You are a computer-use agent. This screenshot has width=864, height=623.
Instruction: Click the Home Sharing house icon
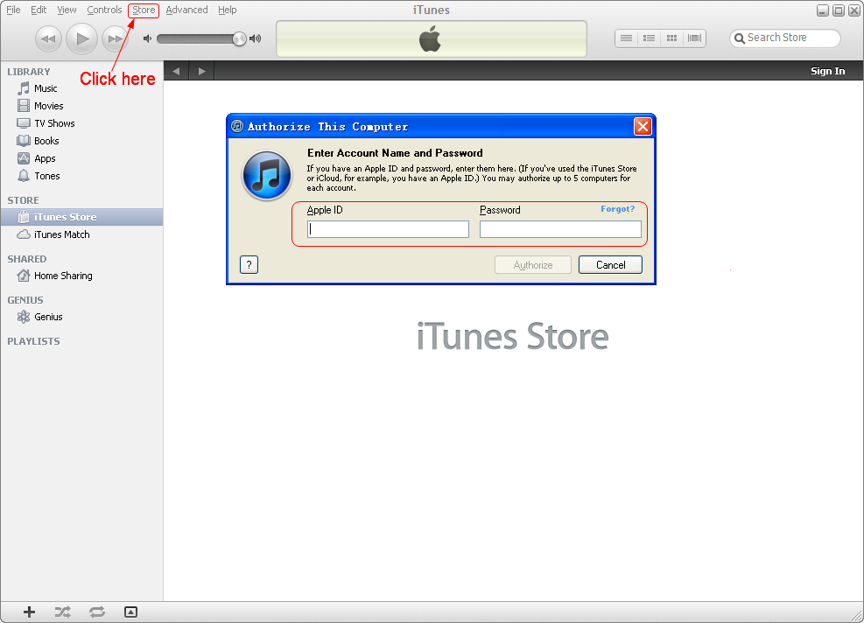pyautogui.click(x=24, y=276)
